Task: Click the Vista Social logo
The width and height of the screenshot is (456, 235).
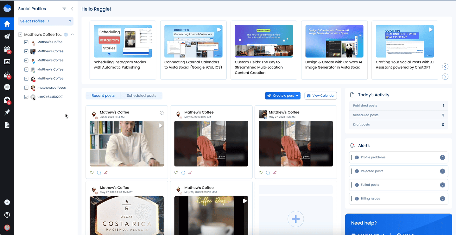Action: tap(7, 9)
